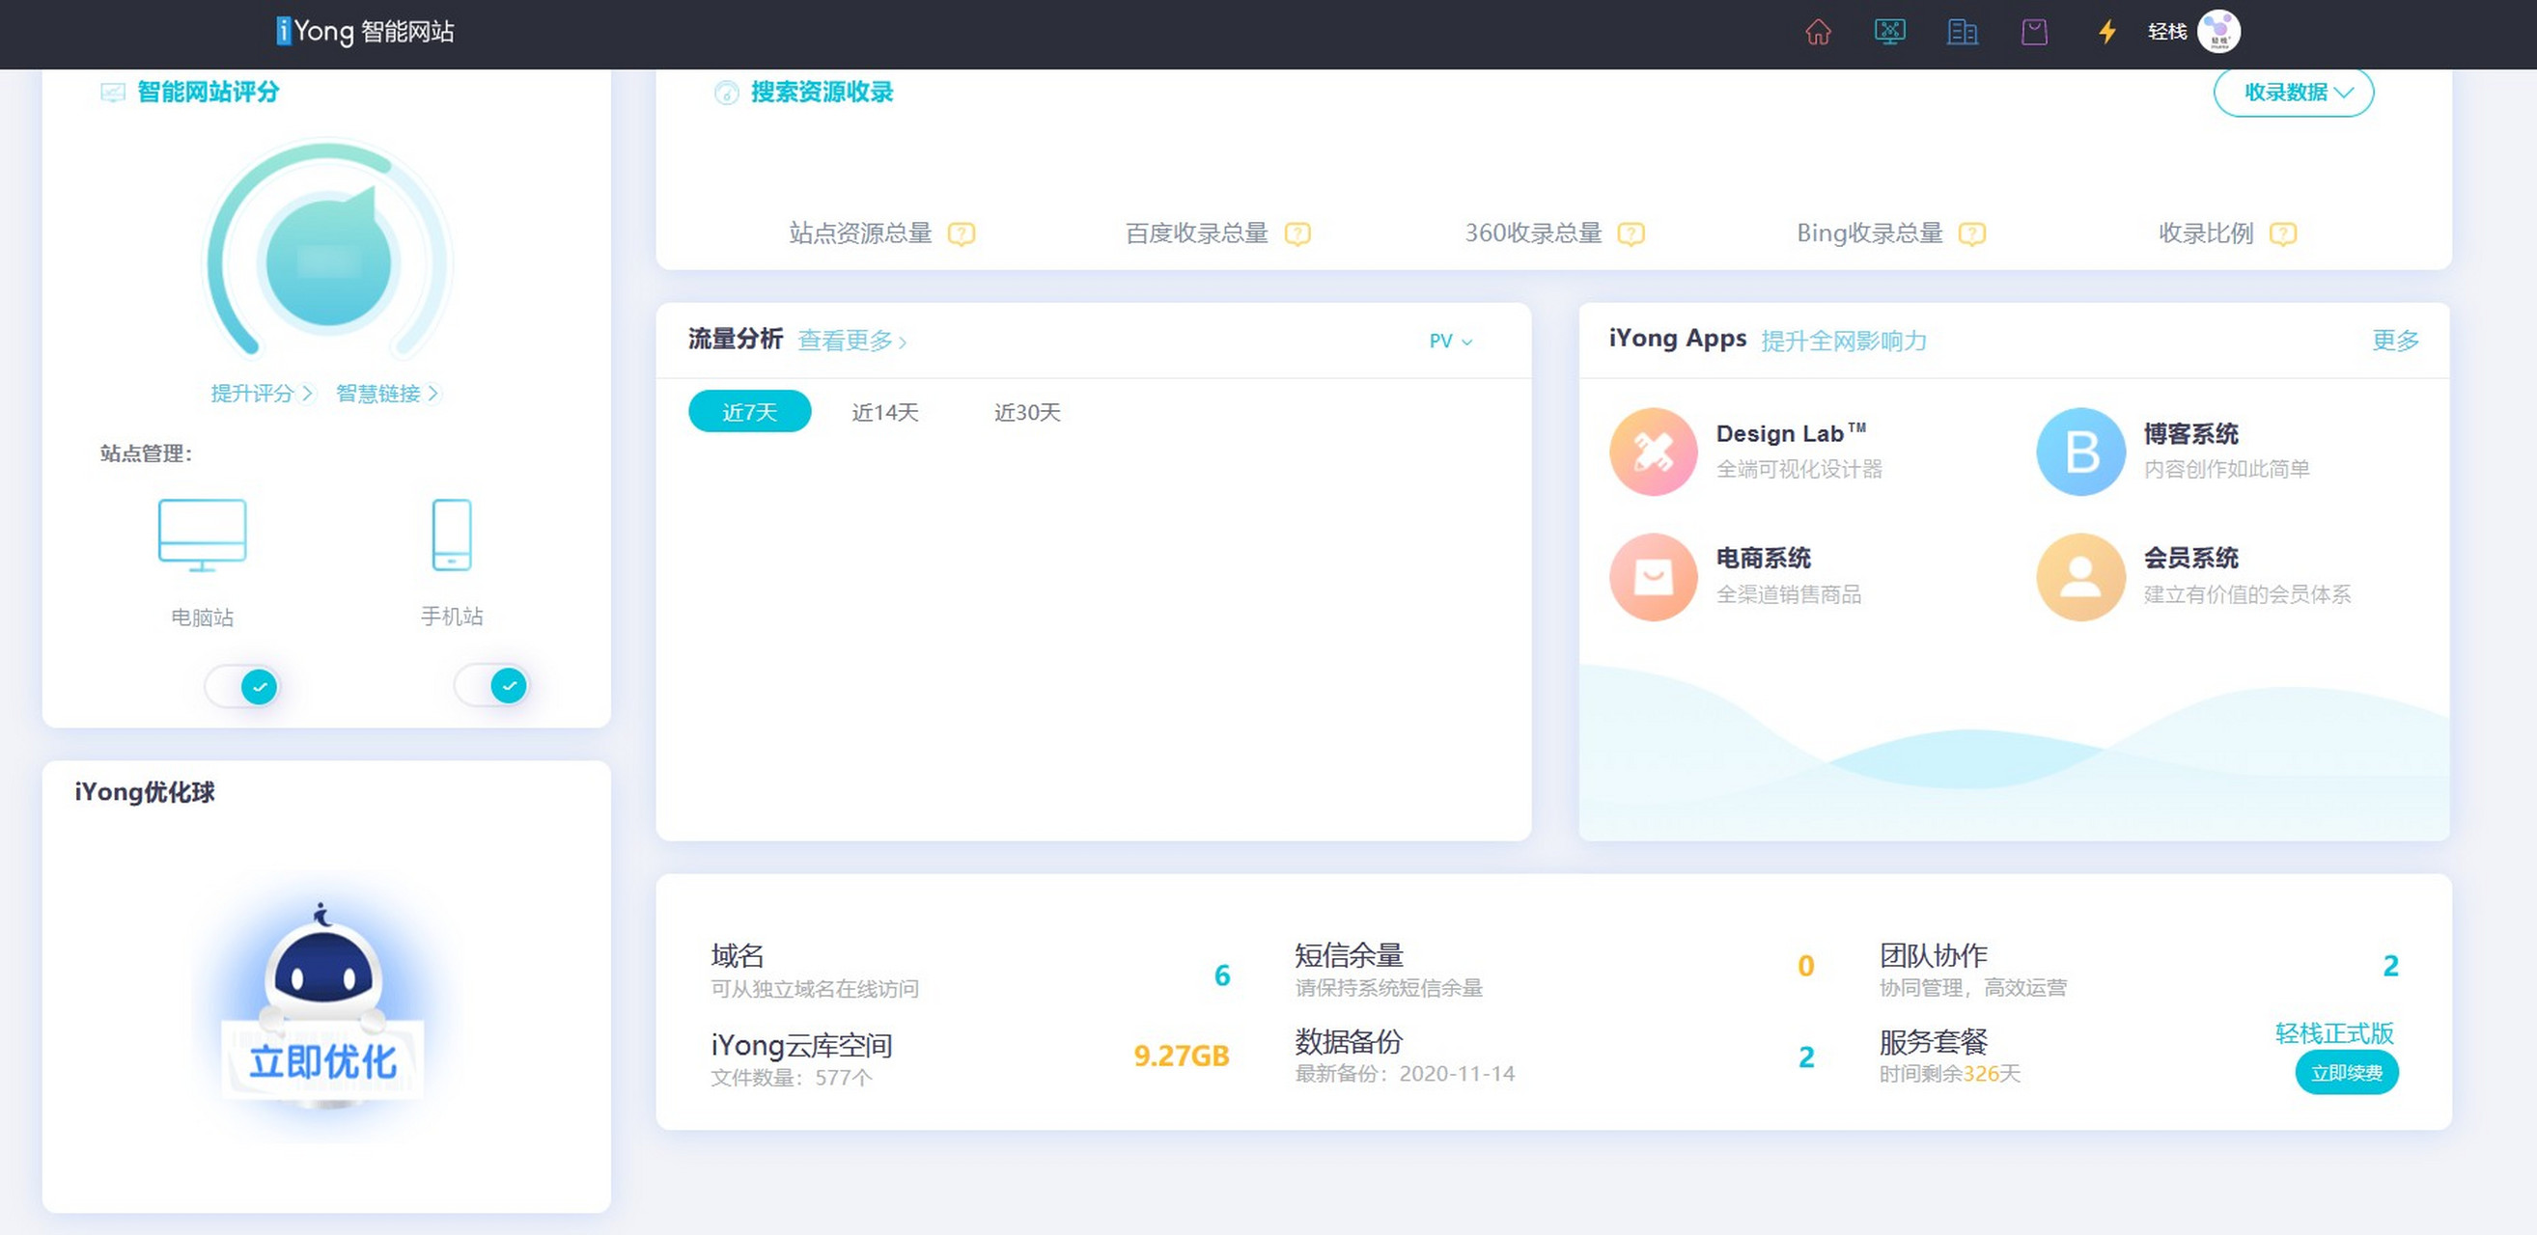2537x1235 pixels.
Task: Click the website score gauge
Action: tap(328, 250)
